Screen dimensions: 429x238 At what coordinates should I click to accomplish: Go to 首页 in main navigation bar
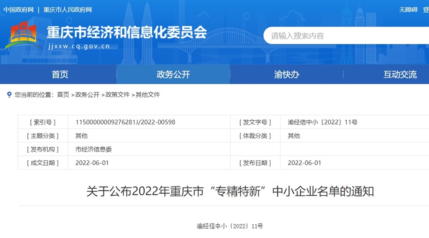(x=60, y=74)
